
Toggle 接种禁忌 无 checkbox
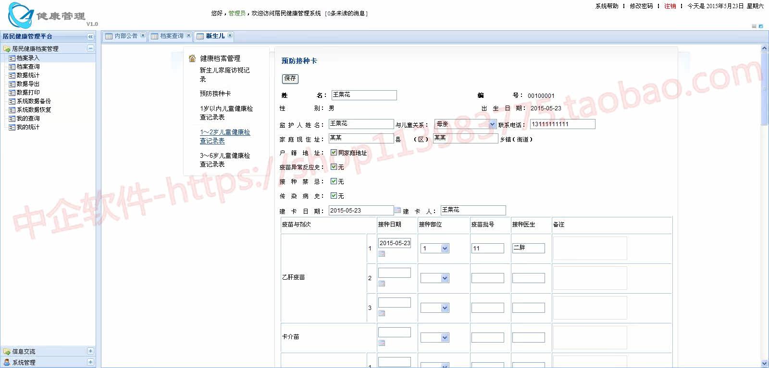click(334, 181)
